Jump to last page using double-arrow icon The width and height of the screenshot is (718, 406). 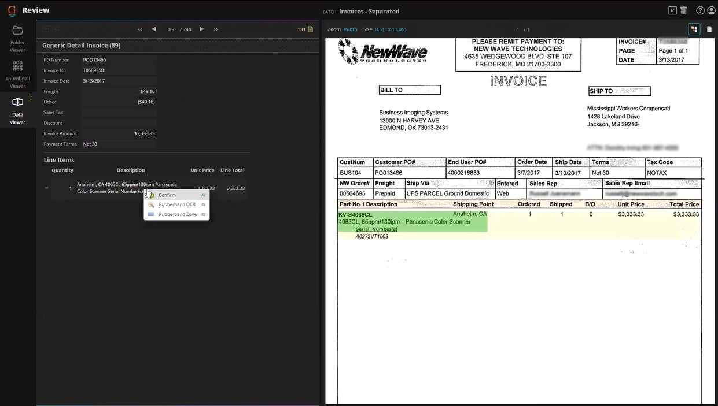[x=215, y=29]
